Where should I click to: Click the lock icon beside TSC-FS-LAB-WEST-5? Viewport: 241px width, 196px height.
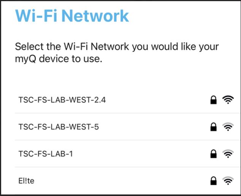pyautogui.click(x=214, y=127)
